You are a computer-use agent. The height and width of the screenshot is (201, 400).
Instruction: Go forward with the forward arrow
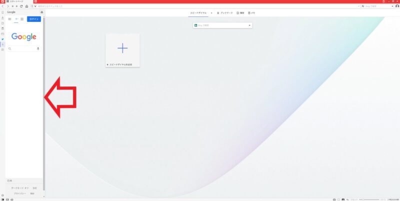coord(8,6)
